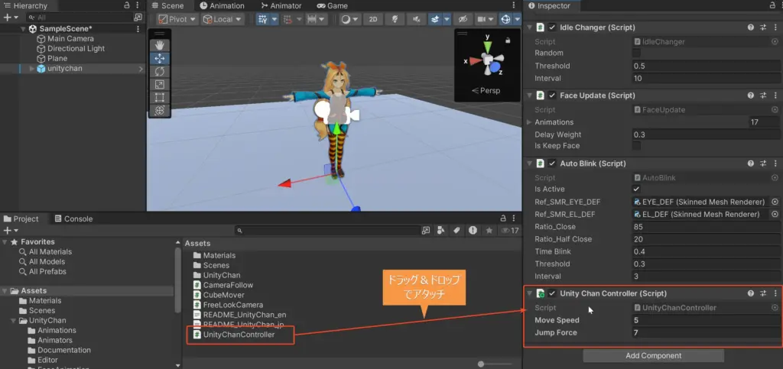Click the Project search by label icon
The image size is (783, 369).
pyautogui.click(x=456, y=231)
